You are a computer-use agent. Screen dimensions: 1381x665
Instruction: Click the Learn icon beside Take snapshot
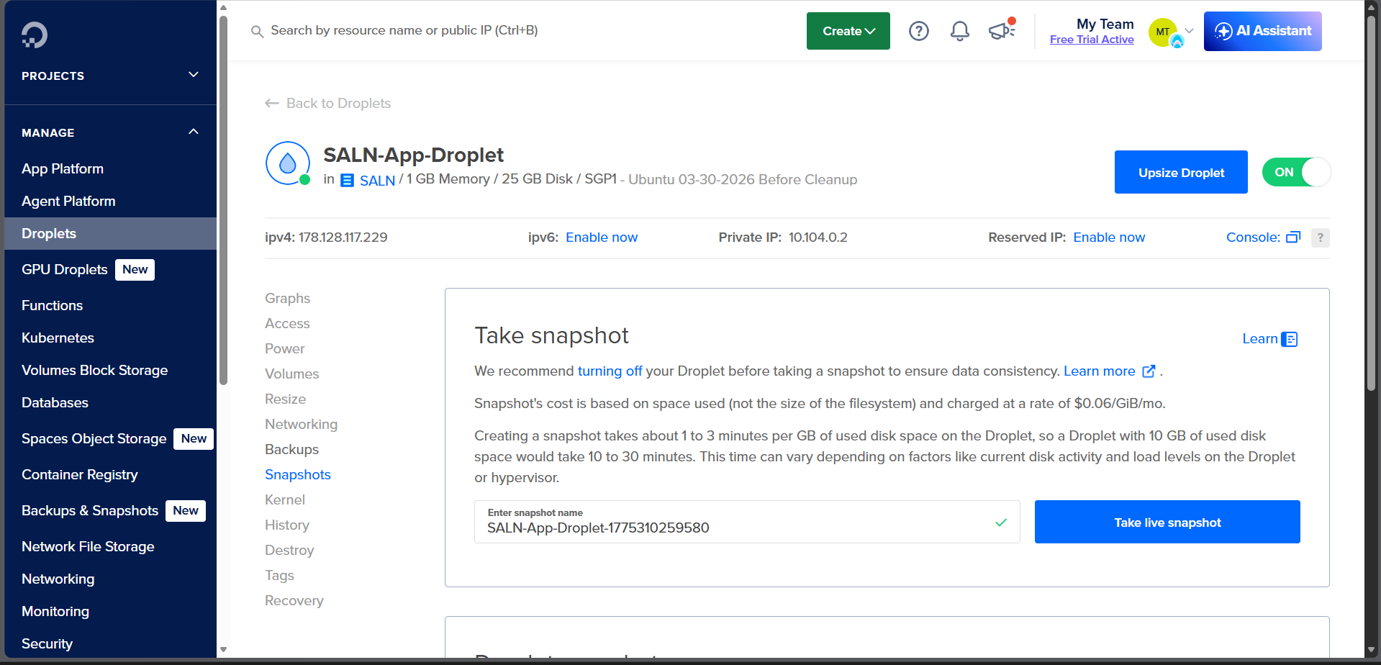pos(1290,338)
